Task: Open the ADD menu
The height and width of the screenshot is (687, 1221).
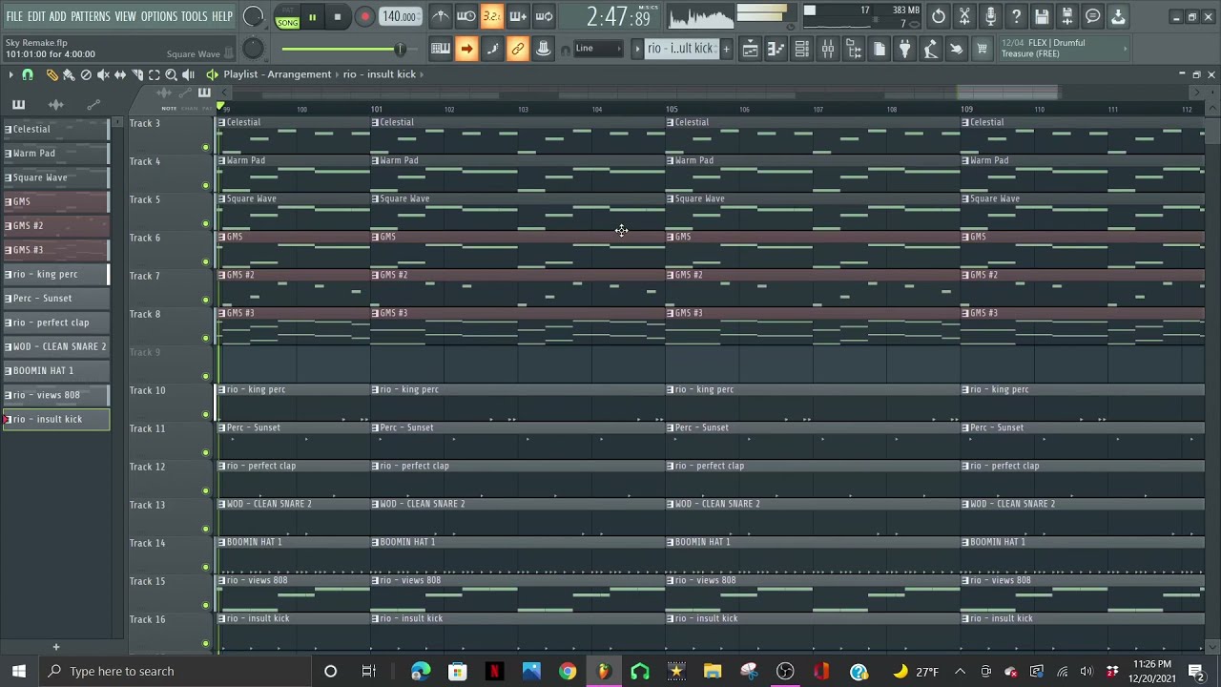Action: tap(58, 16)
